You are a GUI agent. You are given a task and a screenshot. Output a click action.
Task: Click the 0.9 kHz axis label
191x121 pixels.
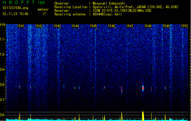pos(3,70)
